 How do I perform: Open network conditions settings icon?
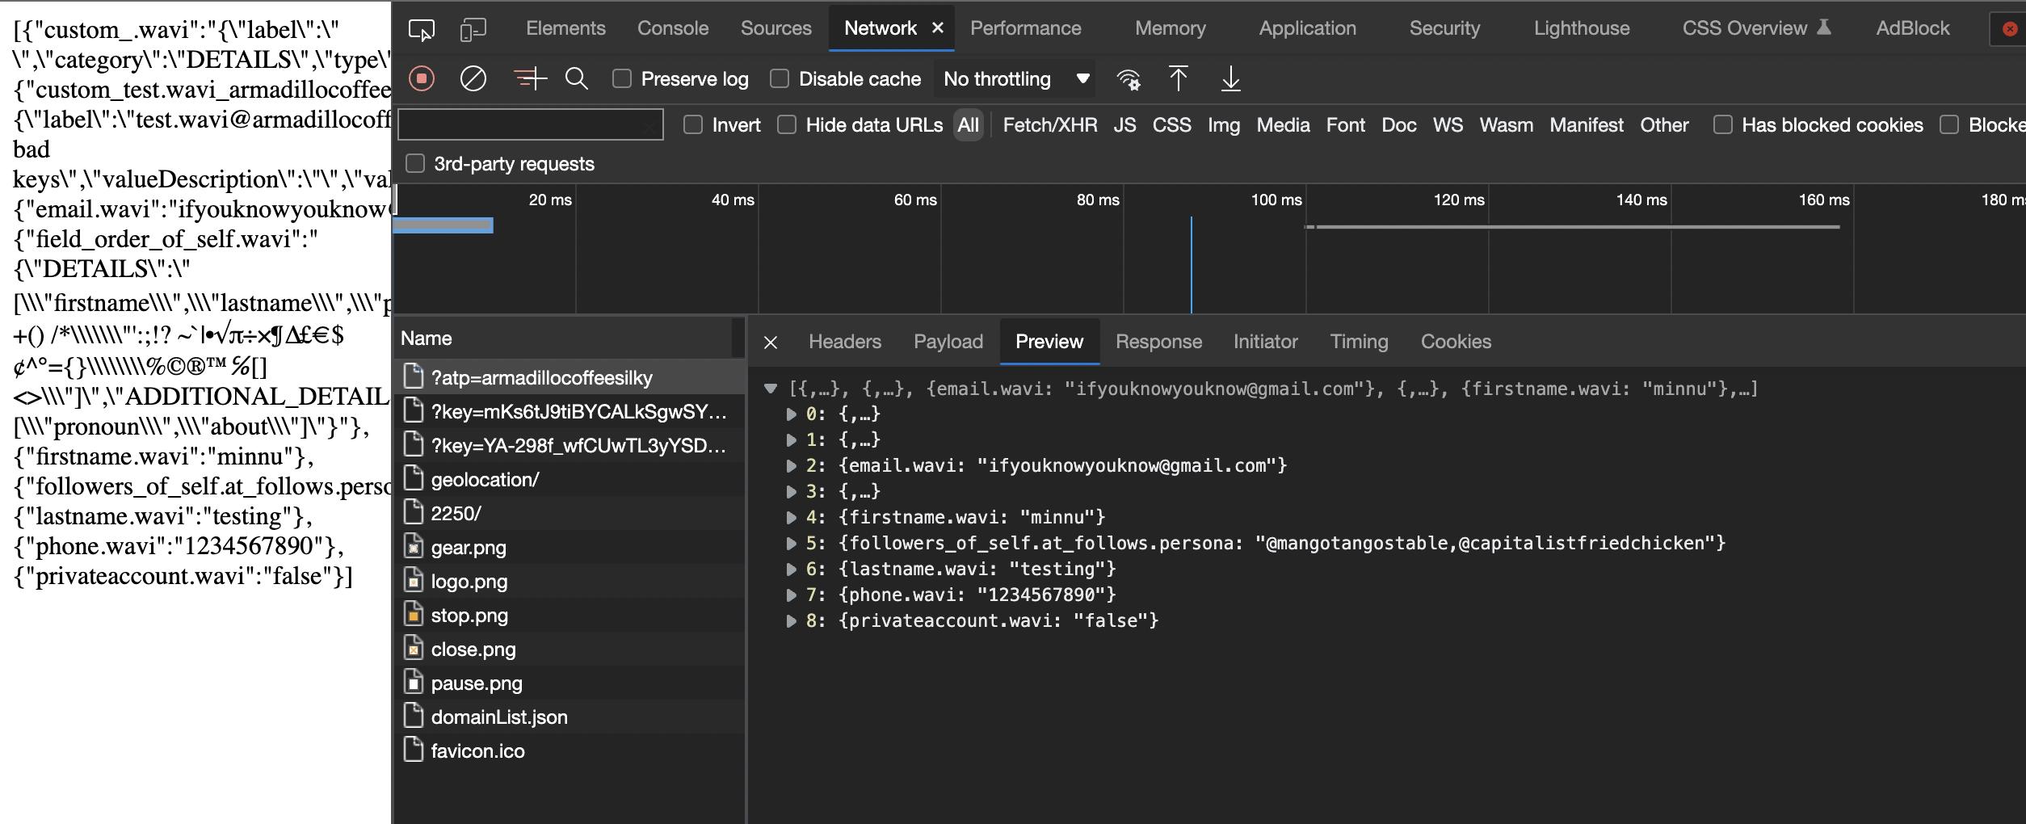[1129, 79]
